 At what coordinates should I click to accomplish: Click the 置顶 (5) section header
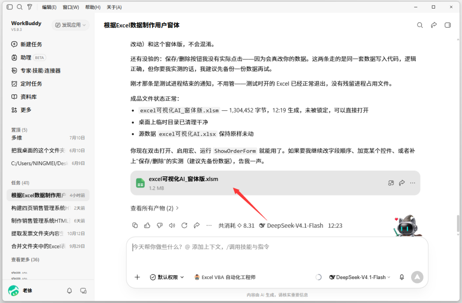click(x=19, y=130)
